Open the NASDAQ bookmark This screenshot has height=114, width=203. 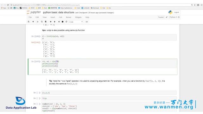point(23,8)
